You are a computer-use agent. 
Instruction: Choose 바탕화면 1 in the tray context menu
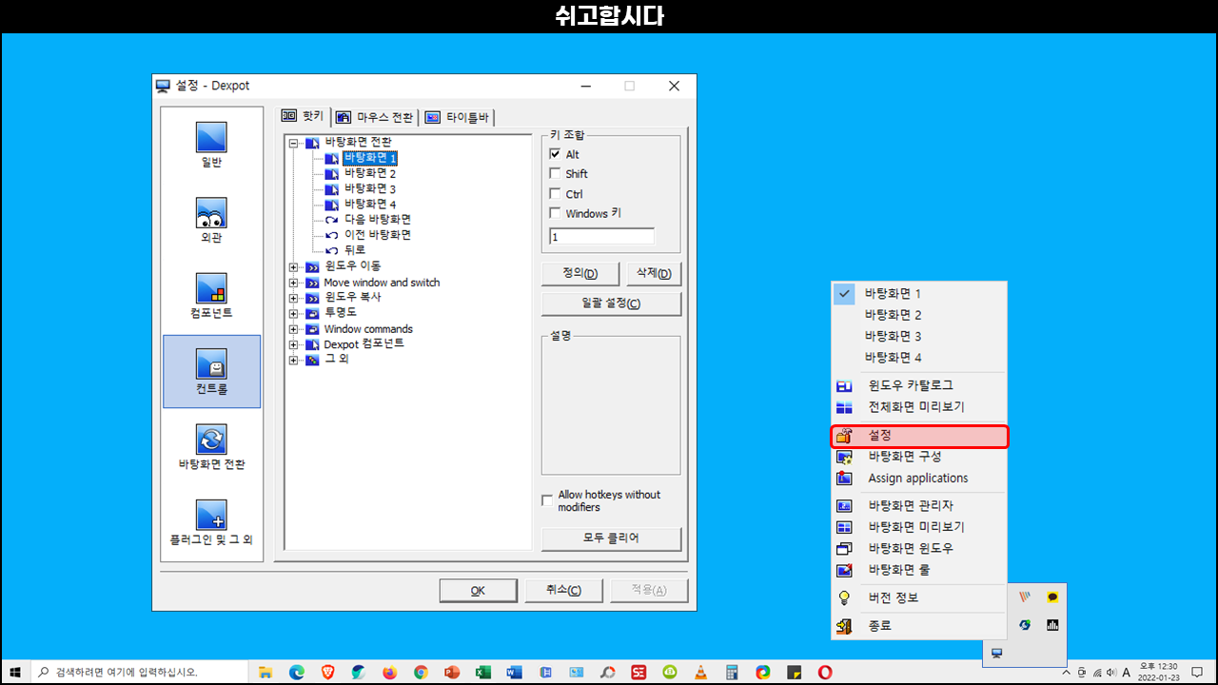coord(919,294)
